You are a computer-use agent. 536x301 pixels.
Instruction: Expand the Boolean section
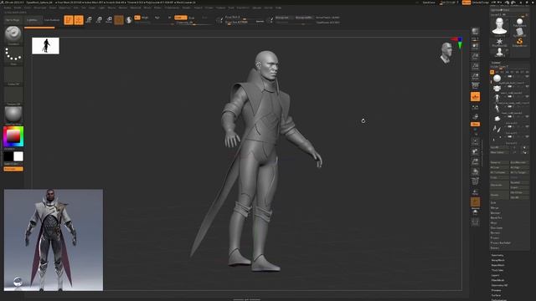click(x=495, y=212)
